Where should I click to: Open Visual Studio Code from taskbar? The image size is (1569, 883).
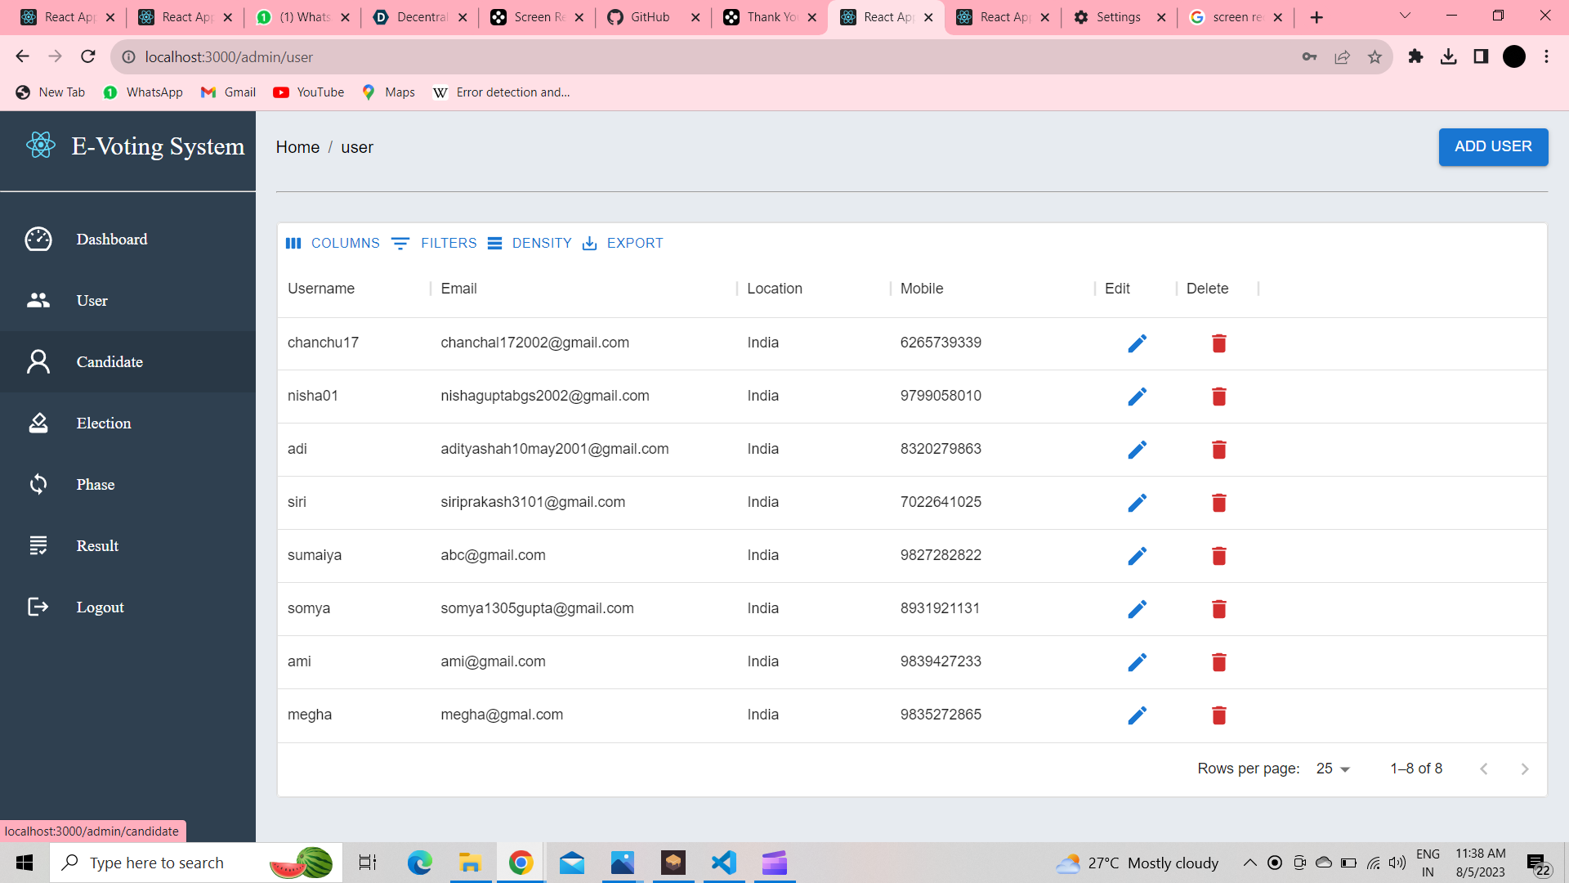(723, 863)
